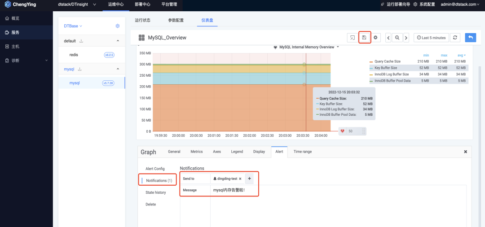Click the share dashboard icon

click(353, 37)
